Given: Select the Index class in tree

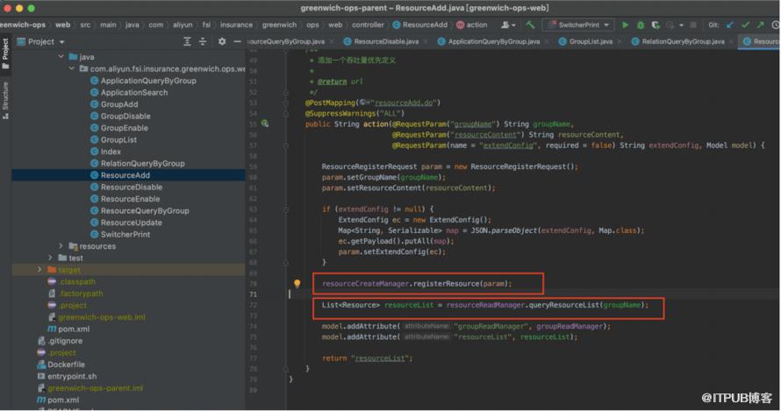Looking at the screenshot, I should tap(111, 152).
